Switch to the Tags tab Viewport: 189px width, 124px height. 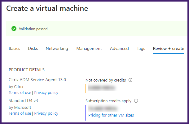[141, 48]
